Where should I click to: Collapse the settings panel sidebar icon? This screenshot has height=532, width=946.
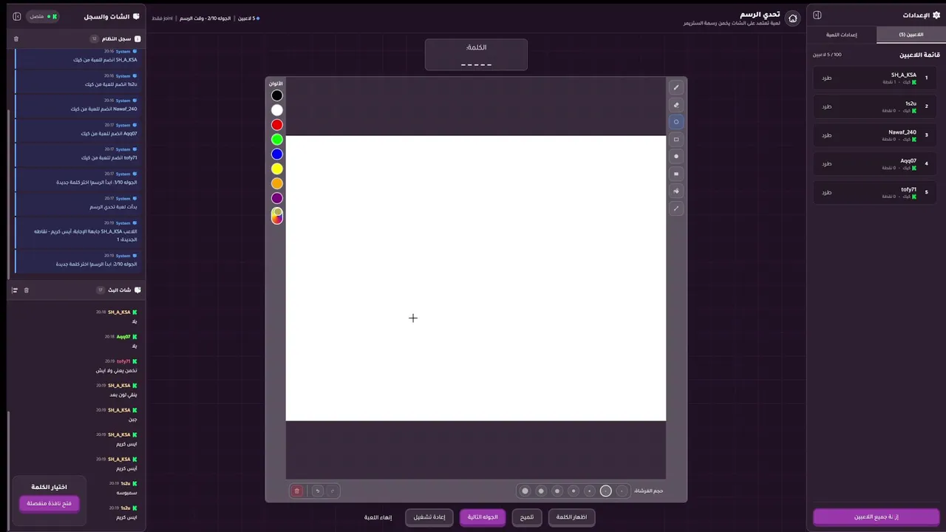coord(817,16)
